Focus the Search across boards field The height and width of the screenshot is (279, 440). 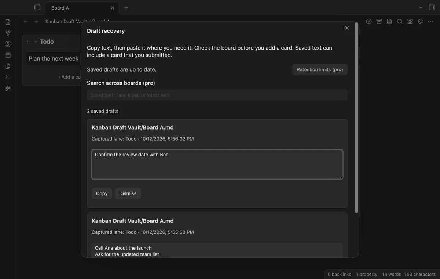[217, 95]
